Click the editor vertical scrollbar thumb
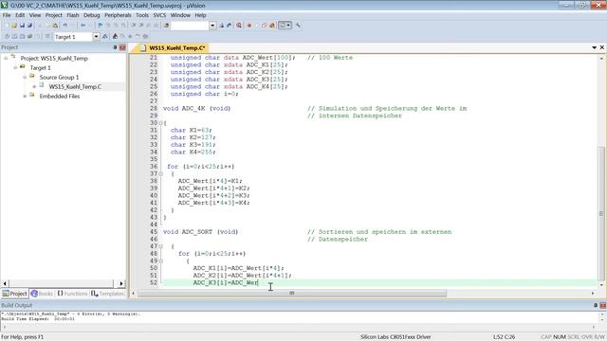Screen dimensions: 607x341 [601, 213]
